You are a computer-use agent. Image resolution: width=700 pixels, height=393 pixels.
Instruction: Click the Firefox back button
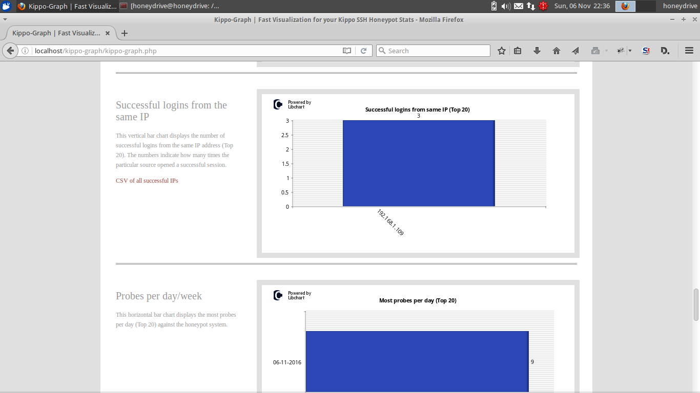pyautogui.click(x=10, y=51)
